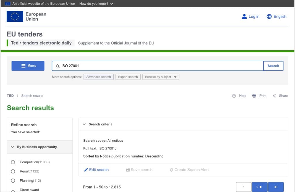Collapse the By business opportunity filter
The image size is (295, 192).
[13, 147]
